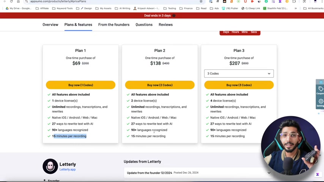Click the Letterly round logo
Viewport: 324px width, 182px height.
coord(50,166)
